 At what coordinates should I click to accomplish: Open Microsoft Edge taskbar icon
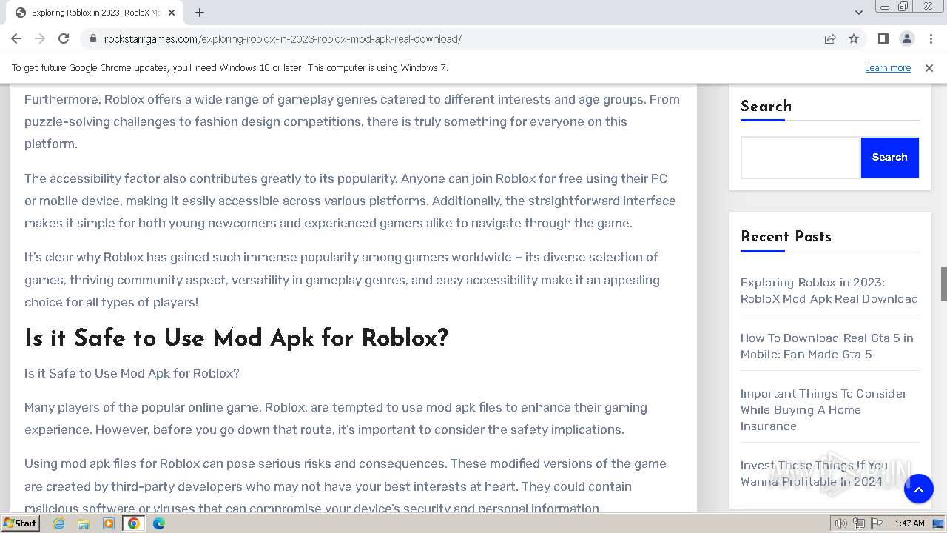(x=159, y=523)
